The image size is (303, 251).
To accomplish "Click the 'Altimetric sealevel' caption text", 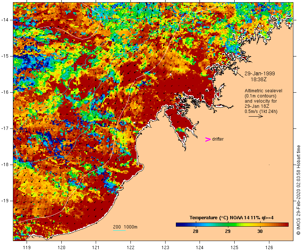I will coord(263,91).
